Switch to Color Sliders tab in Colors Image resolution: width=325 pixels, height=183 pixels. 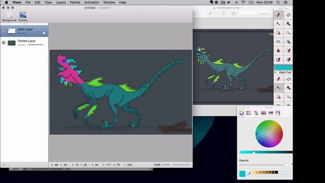click(x=249, y=113)
